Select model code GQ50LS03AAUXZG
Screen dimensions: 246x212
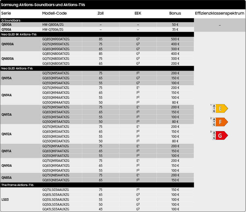tap(56, 204)
